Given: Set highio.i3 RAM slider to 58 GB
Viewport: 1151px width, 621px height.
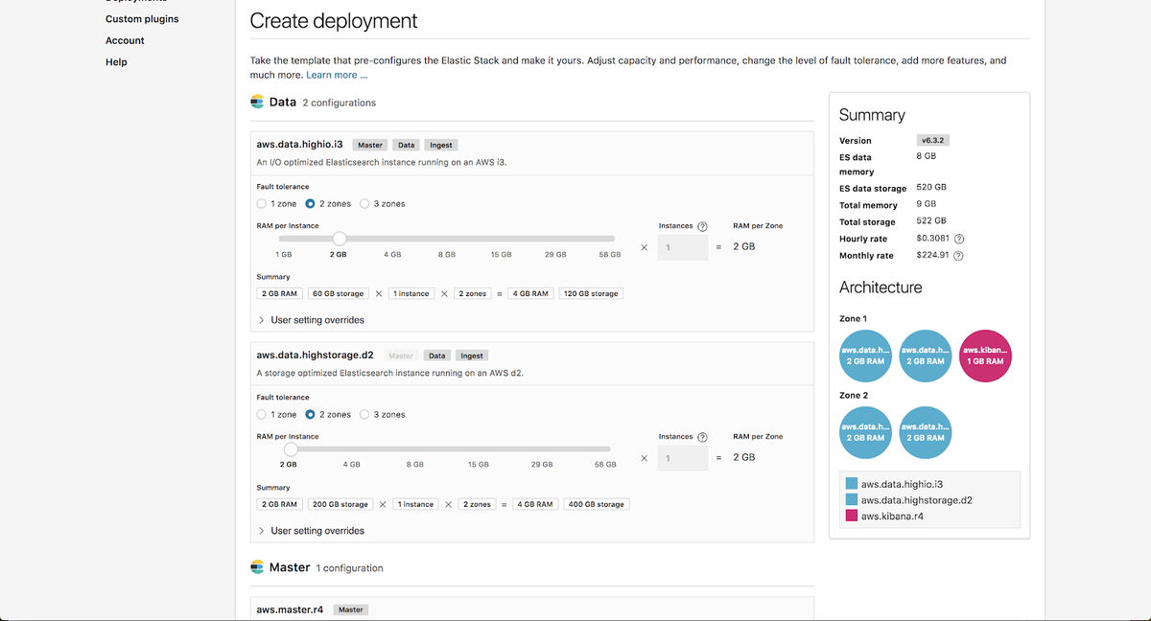Looking at the screenshot, I should [609, 255].
